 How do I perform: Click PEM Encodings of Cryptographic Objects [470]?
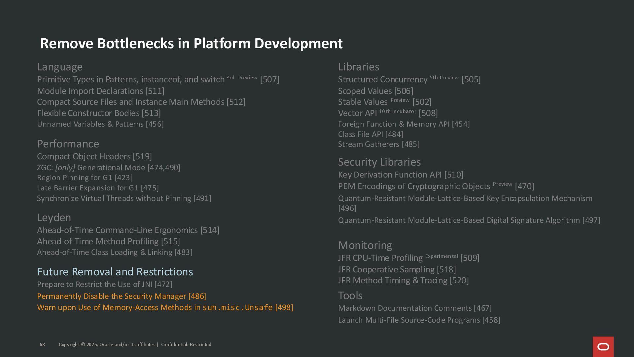coord(436,186)
